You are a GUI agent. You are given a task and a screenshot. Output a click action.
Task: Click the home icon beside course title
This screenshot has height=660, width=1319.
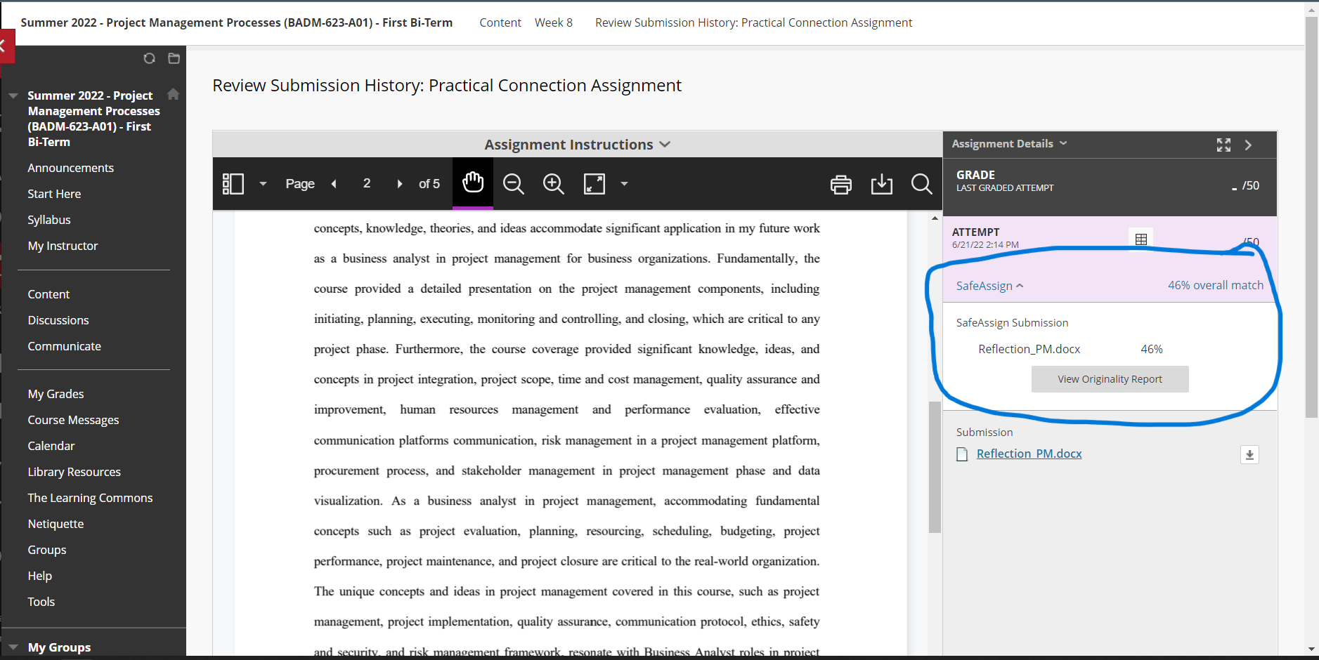pos(173,94)
